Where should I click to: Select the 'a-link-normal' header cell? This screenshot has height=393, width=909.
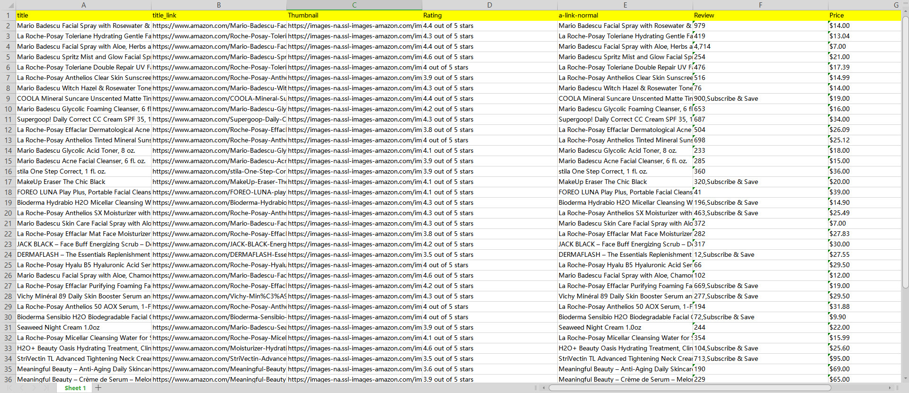tap(625, 15)
